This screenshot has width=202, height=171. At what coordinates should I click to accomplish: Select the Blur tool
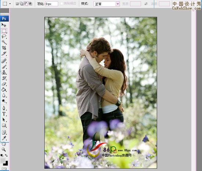pyautogui.click(x=4, y=95)
